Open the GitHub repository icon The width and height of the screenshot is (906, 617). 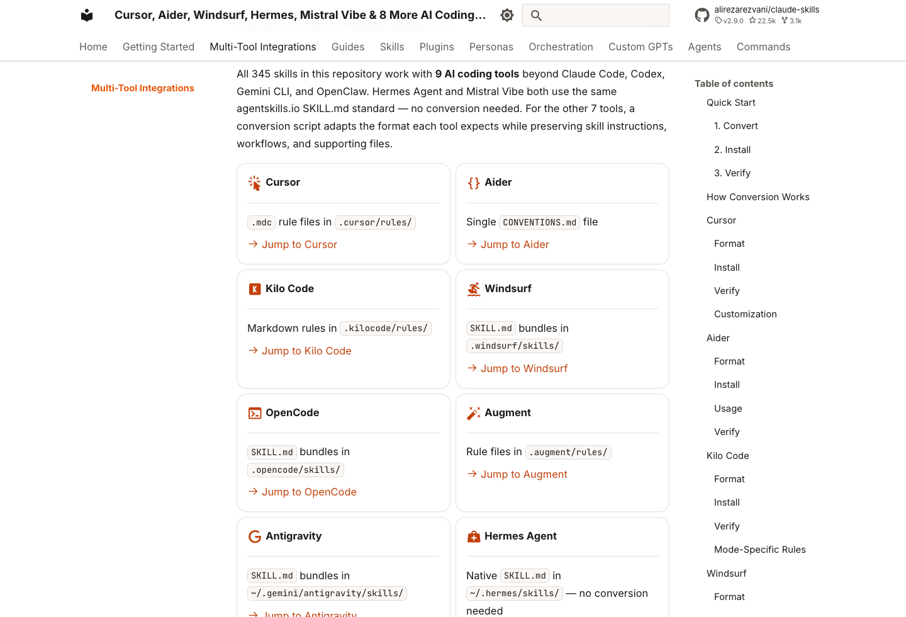(x=702, y=15)
